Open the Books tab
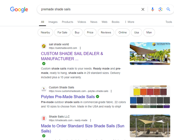Viewport: 174px width, 140px height. pyautogui.click(x=116, y=22)
